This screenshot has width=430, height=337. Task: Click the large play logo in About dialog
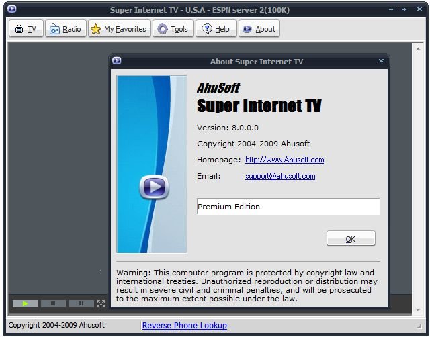click(x=154, y=187)
